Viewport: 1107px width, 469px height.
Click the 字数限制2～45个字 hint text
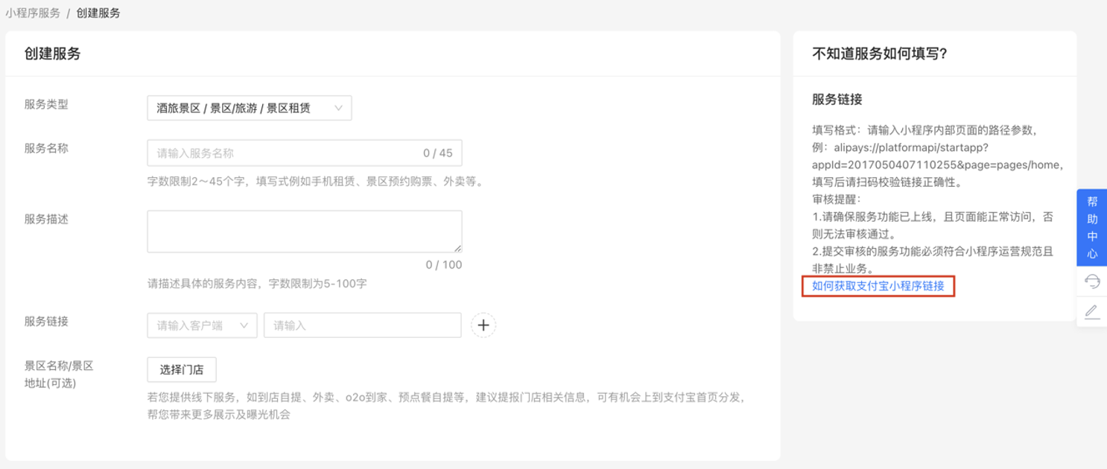[315, 181]
